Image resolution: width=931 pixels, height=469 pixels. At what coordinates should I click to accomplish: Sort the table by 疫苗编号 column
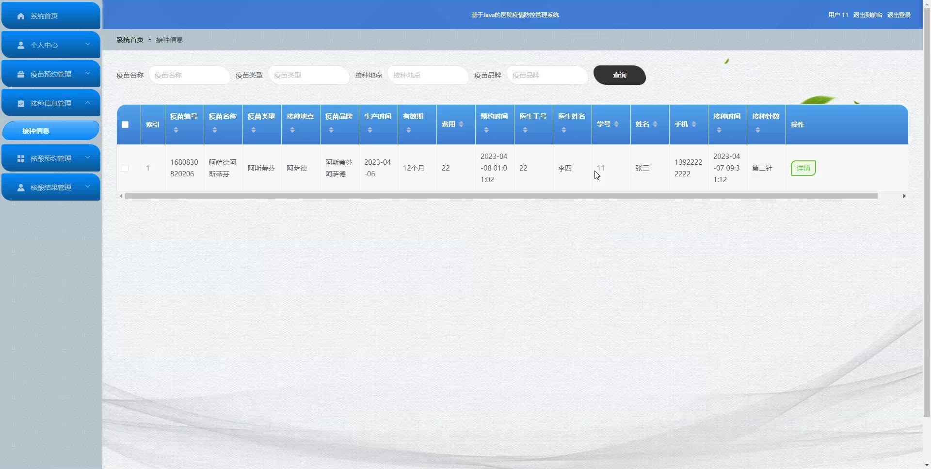pyautogui.click(x=176, y=130)
